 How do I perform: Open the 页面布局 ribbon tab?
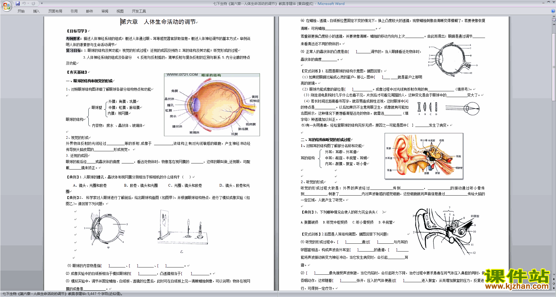[x=55, y=11]
